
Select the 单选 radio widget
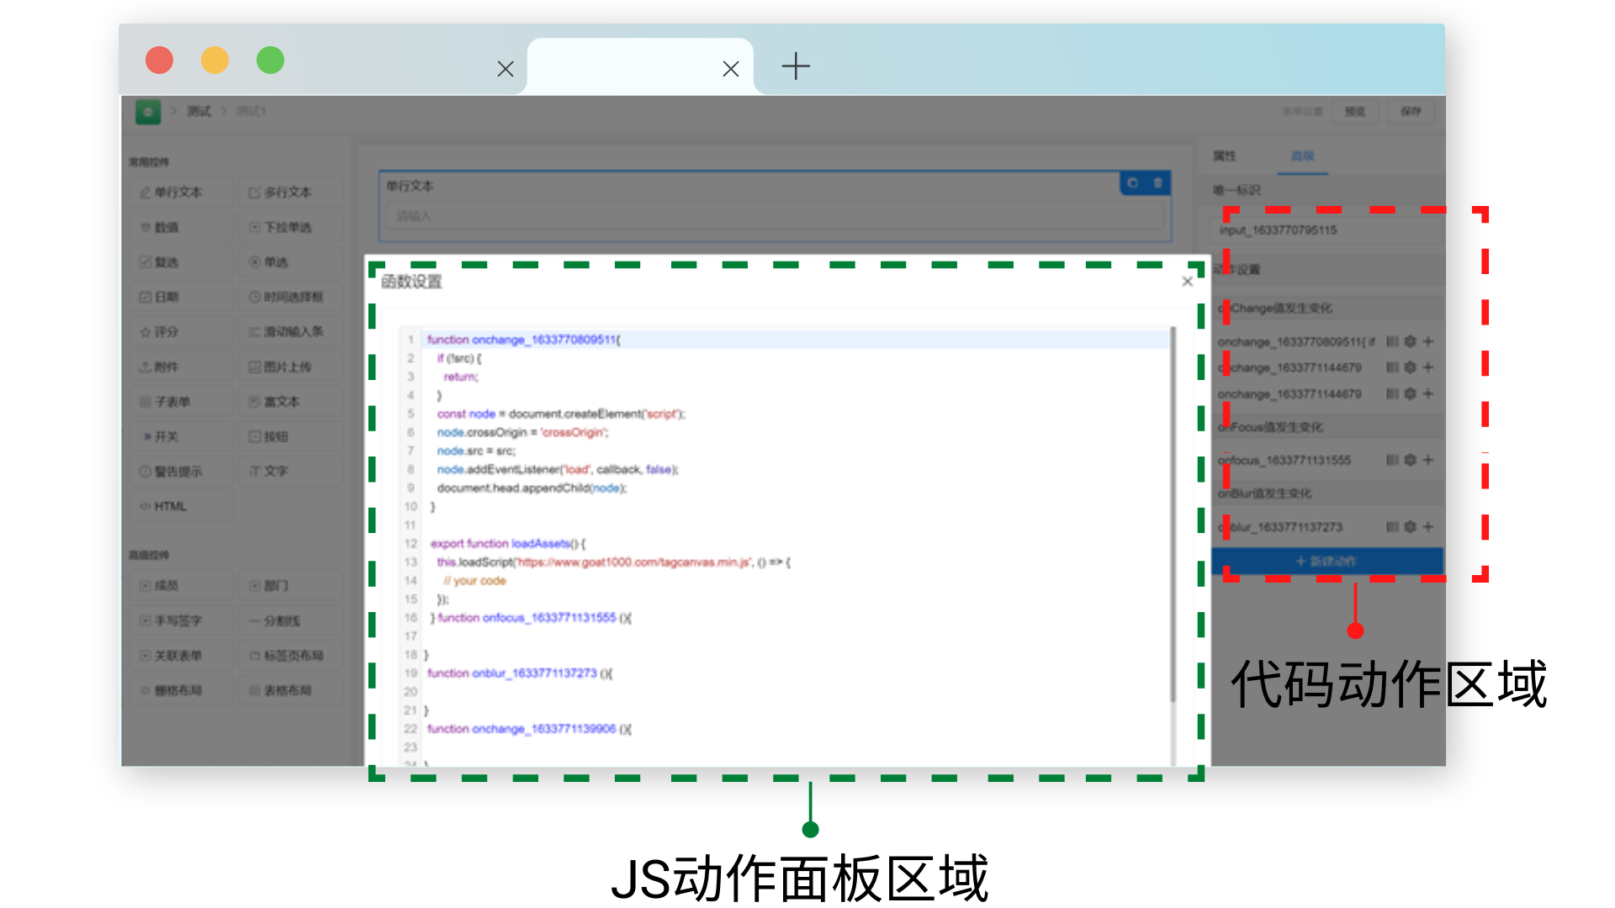[291, 262]
